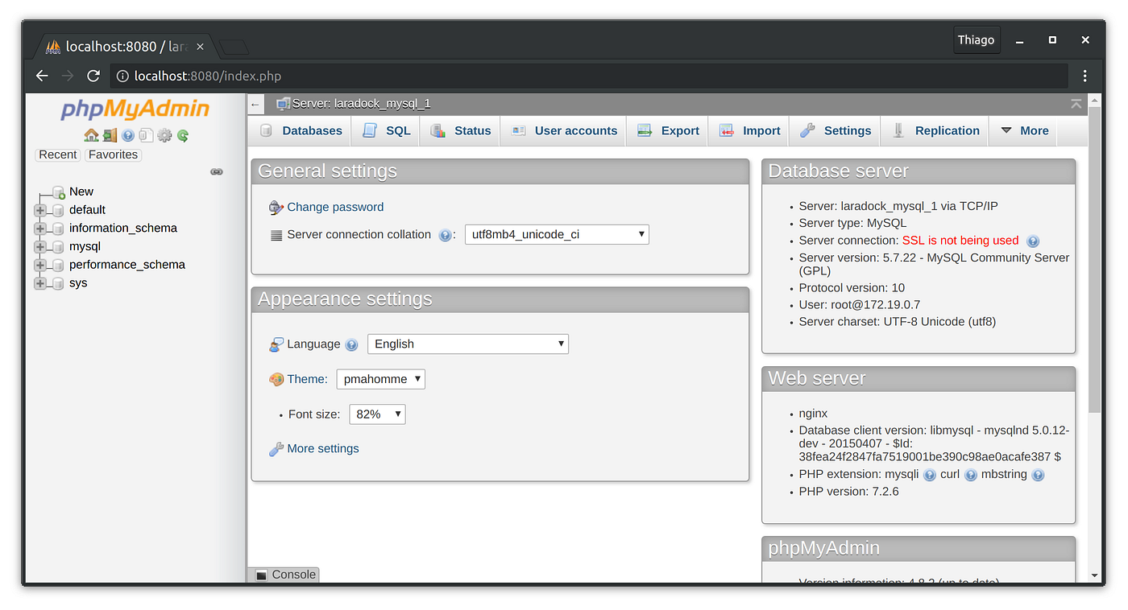Expand the performance_schema tree node

[x=40, y=264]
